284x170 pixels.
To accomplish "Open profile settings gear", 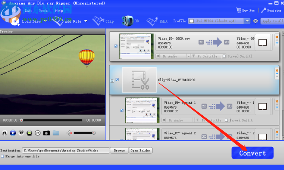I will click(x=255, y=21).
